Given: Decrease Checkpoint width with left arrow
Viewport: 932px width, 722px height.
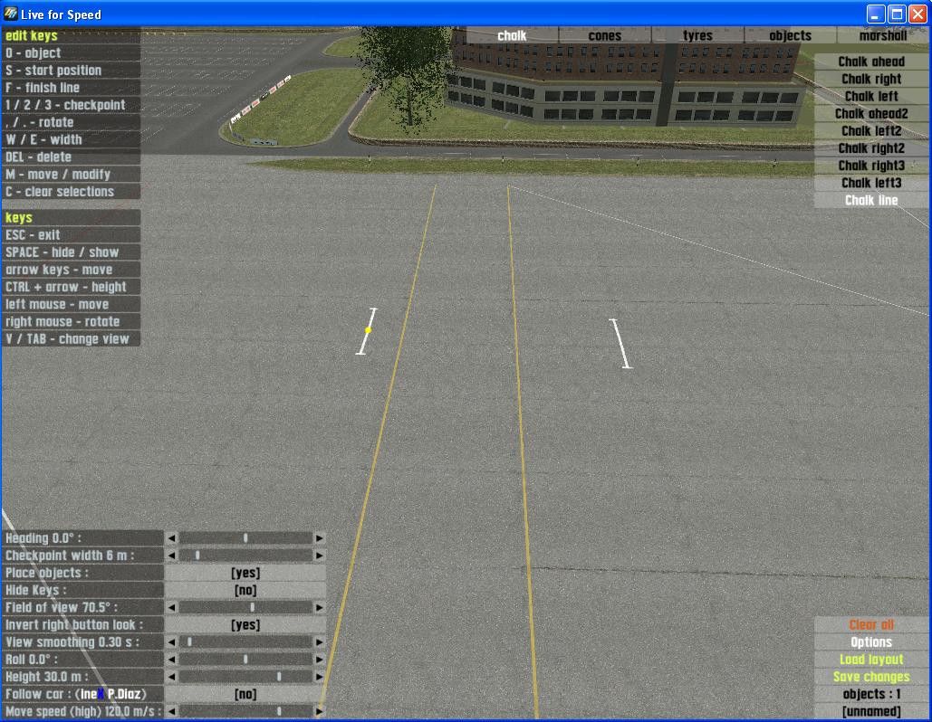Looking at the screenshot, I should 171,556.
